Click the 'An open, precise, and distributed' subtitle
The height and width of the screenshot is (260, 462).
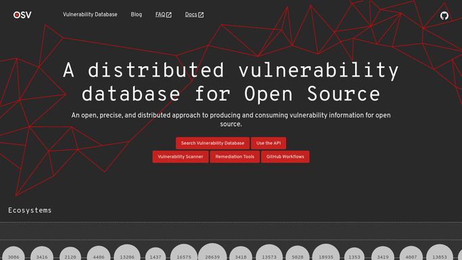coord(231,119)
